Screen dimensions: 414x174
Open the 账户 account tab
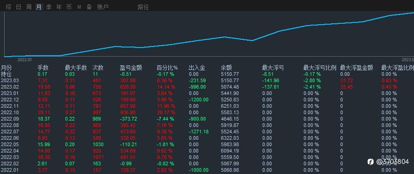pos(103,7)
